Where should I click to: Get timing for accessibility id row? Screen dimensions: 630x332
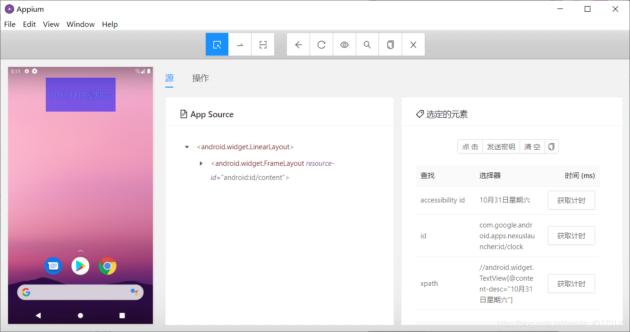571,200
